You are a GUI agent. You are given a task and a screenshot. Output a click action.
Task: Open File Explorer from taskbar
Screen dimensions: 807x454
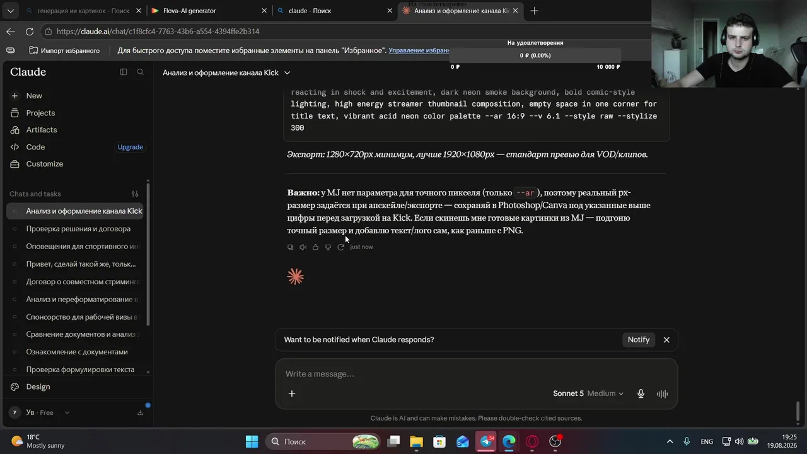[x=416, y=441]
